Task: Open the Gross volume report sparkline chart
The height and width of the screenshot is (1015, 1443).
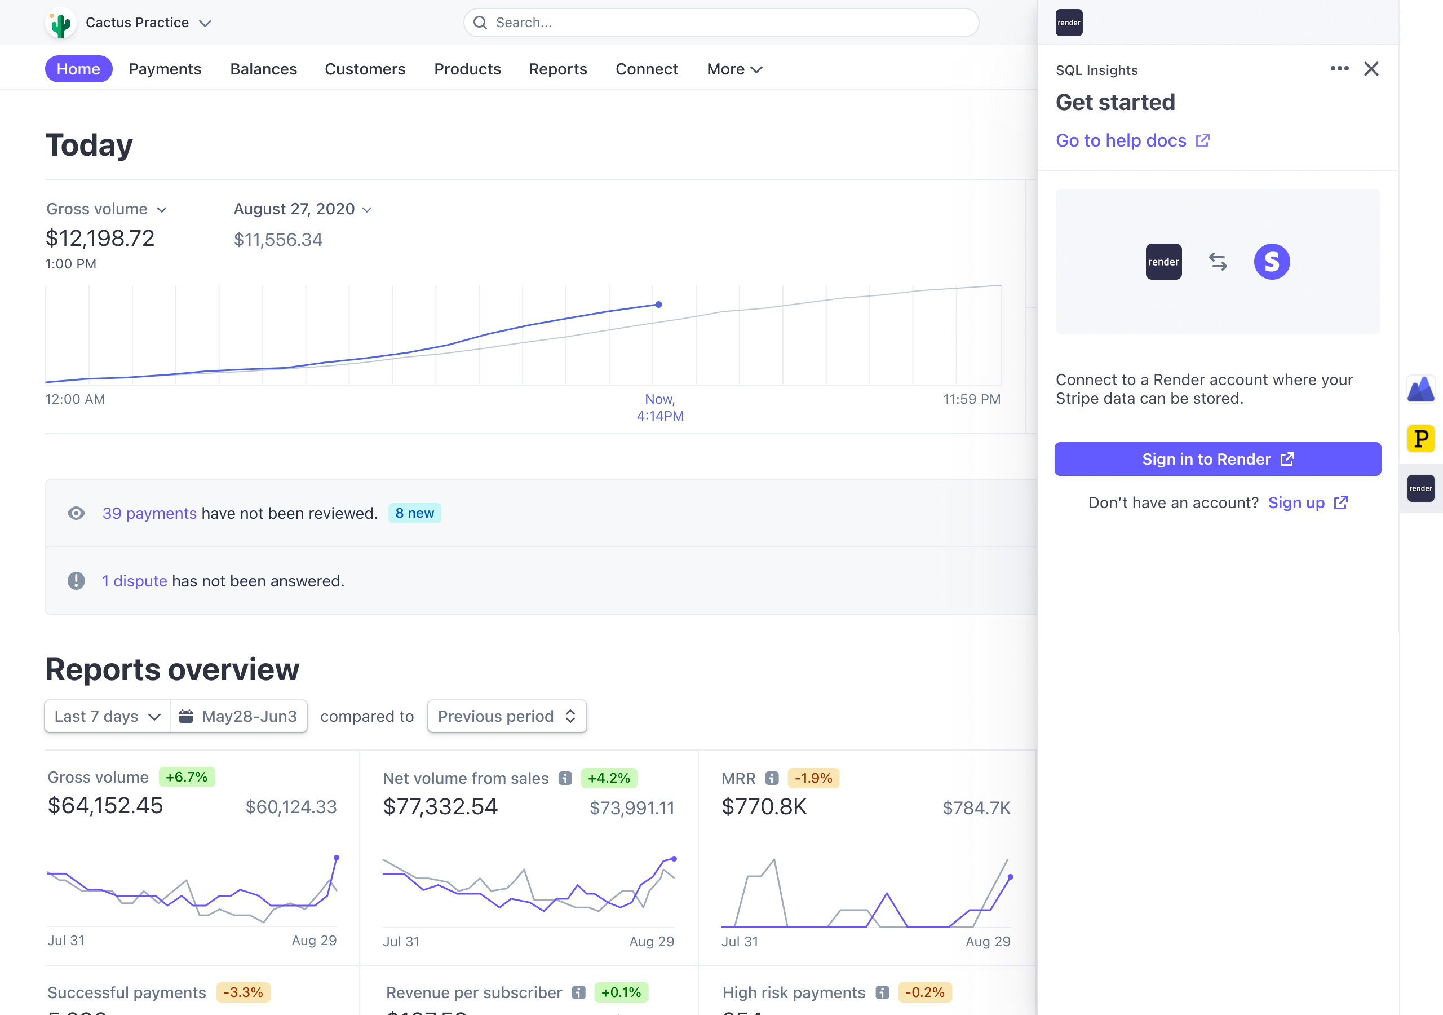Action: coord(192,890)
